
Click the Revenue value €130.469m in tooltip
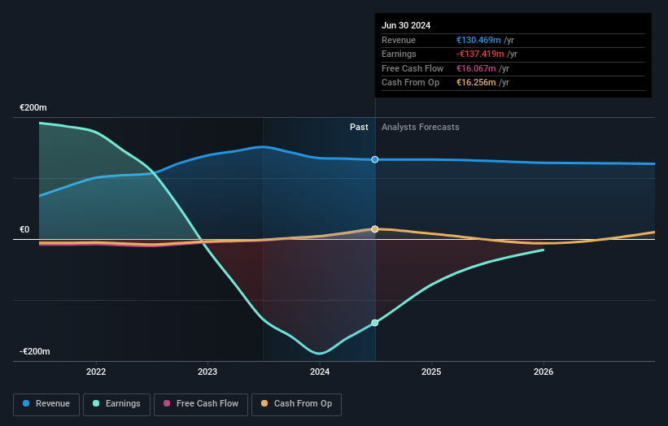tap(478, 40)
